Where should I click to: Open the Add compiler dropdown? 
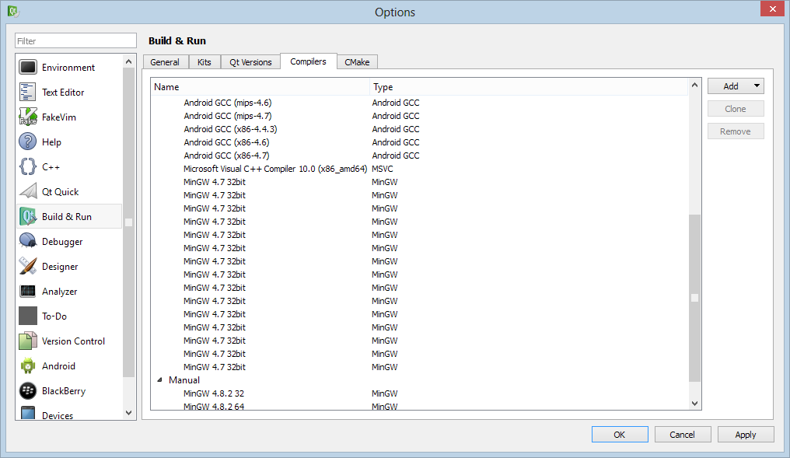736,86
